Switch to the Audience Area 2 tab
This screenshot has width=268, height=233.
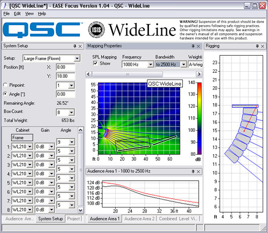[139, 219]
